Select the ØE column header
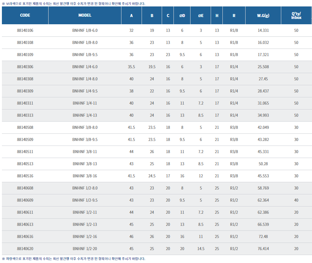This screenshot has height=263, width=312. click(x=200, y=16)
